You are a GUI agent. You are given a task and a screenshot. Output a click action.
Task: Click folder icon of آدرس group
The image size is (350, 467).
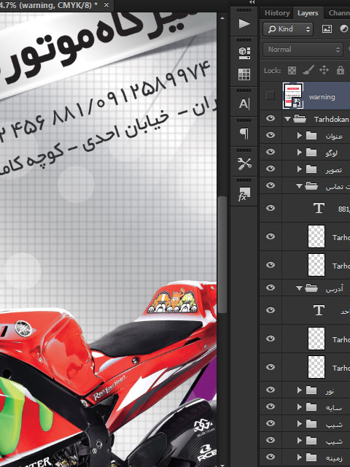point(311,288)
